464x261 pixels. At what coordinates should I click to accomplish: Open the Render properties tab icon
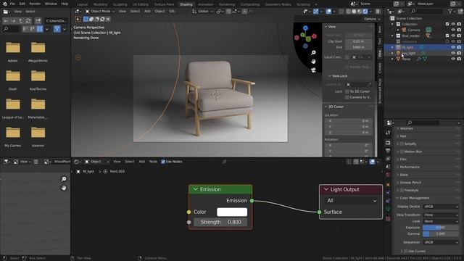[389, 143]
